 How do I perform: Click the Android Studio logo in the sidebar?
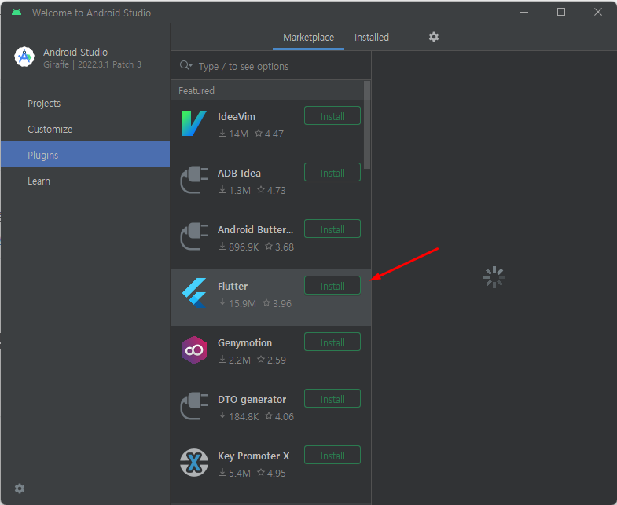click(24, 57)
